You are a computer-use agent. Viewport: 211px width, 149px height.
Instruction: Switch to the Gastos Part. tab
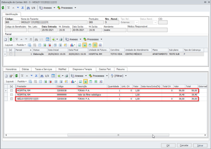[x=105, y=69]
